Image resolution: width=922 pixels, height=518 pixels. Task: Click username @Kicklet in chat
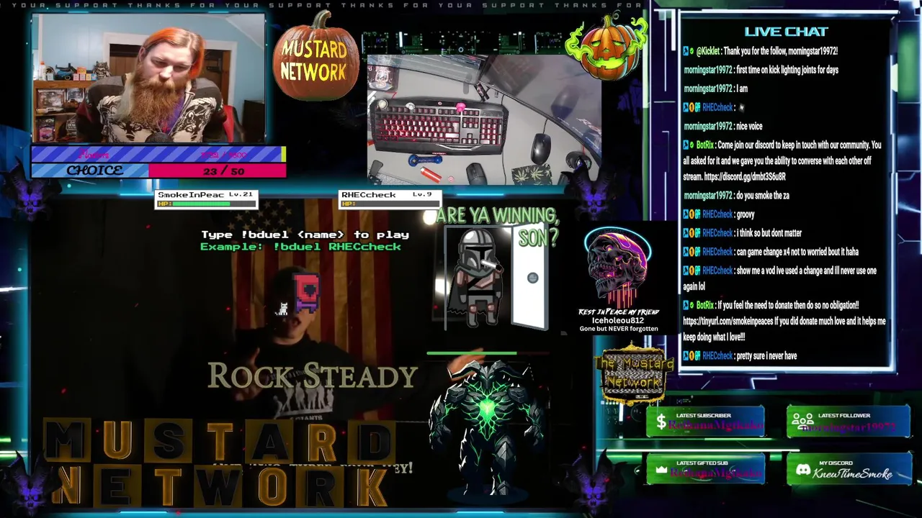708,51
